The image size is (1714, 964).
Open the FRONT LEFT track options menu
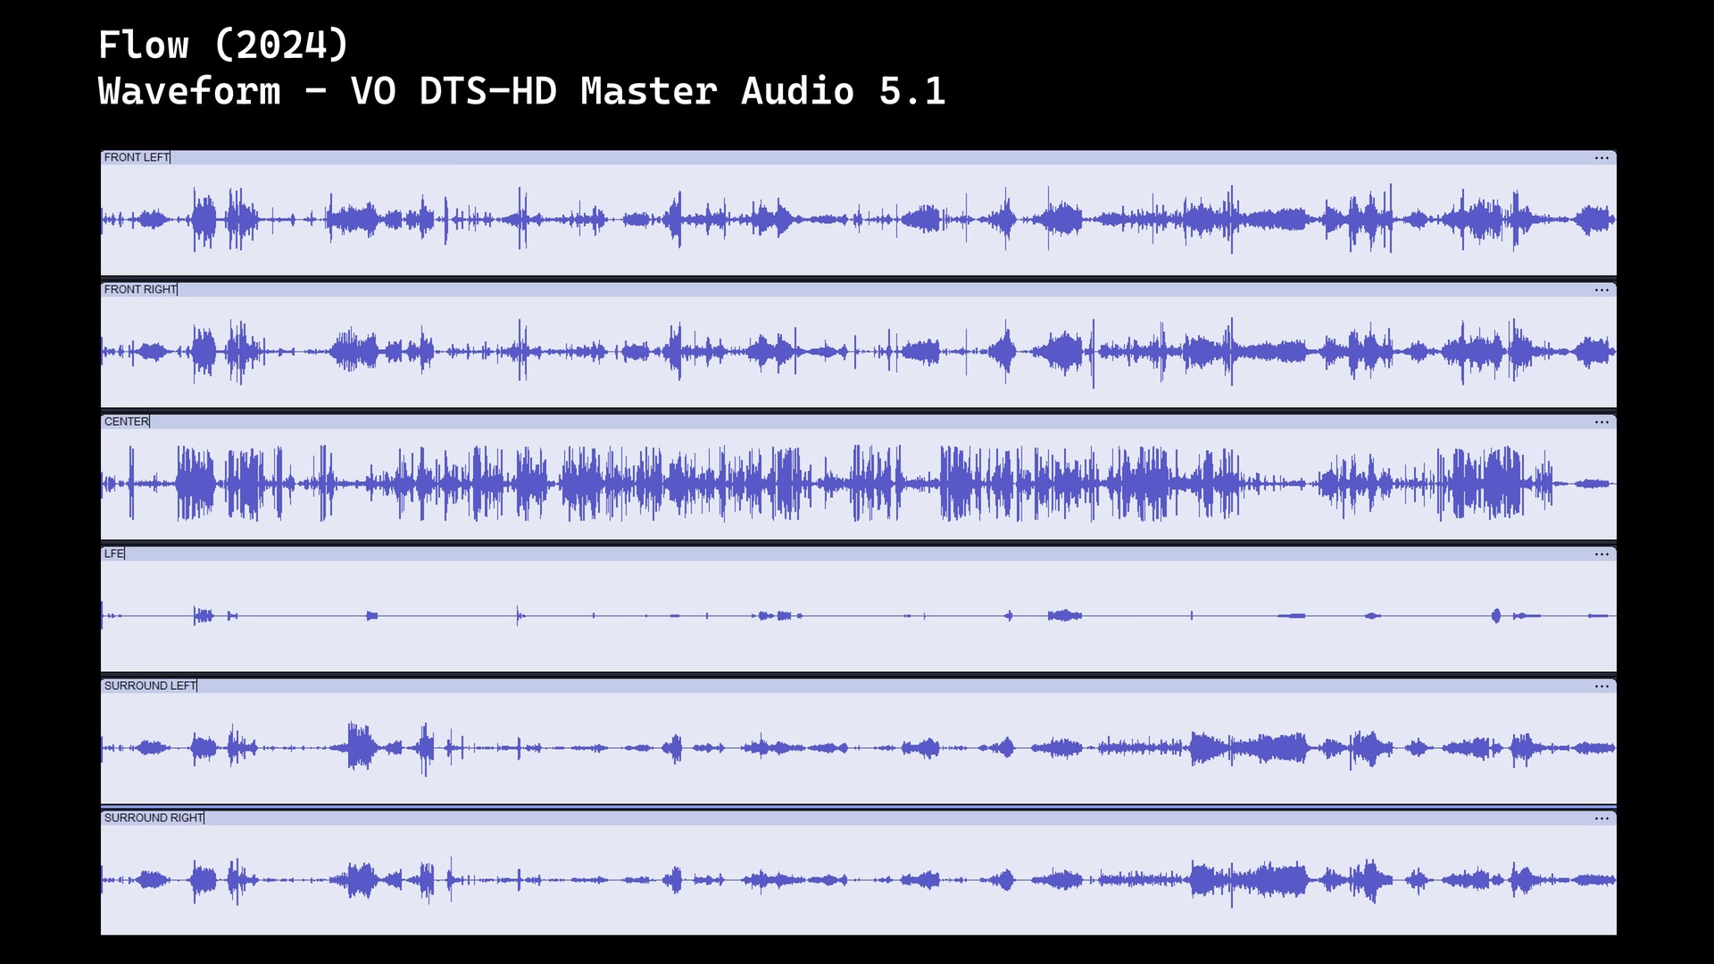(1602, 158)
